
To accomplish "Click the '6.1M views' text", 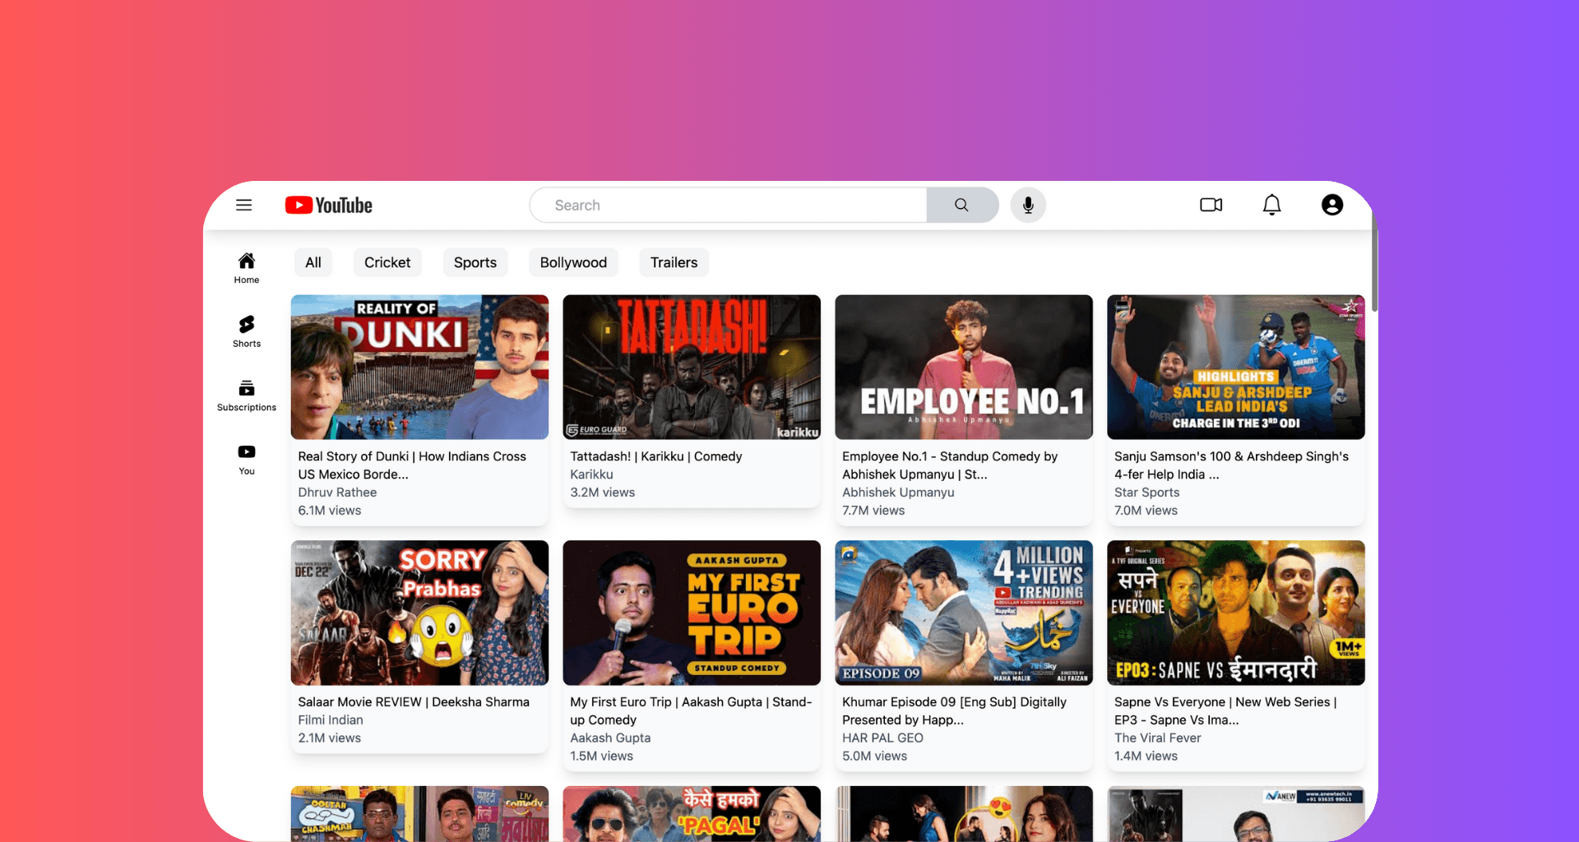I will pos(330,511).
